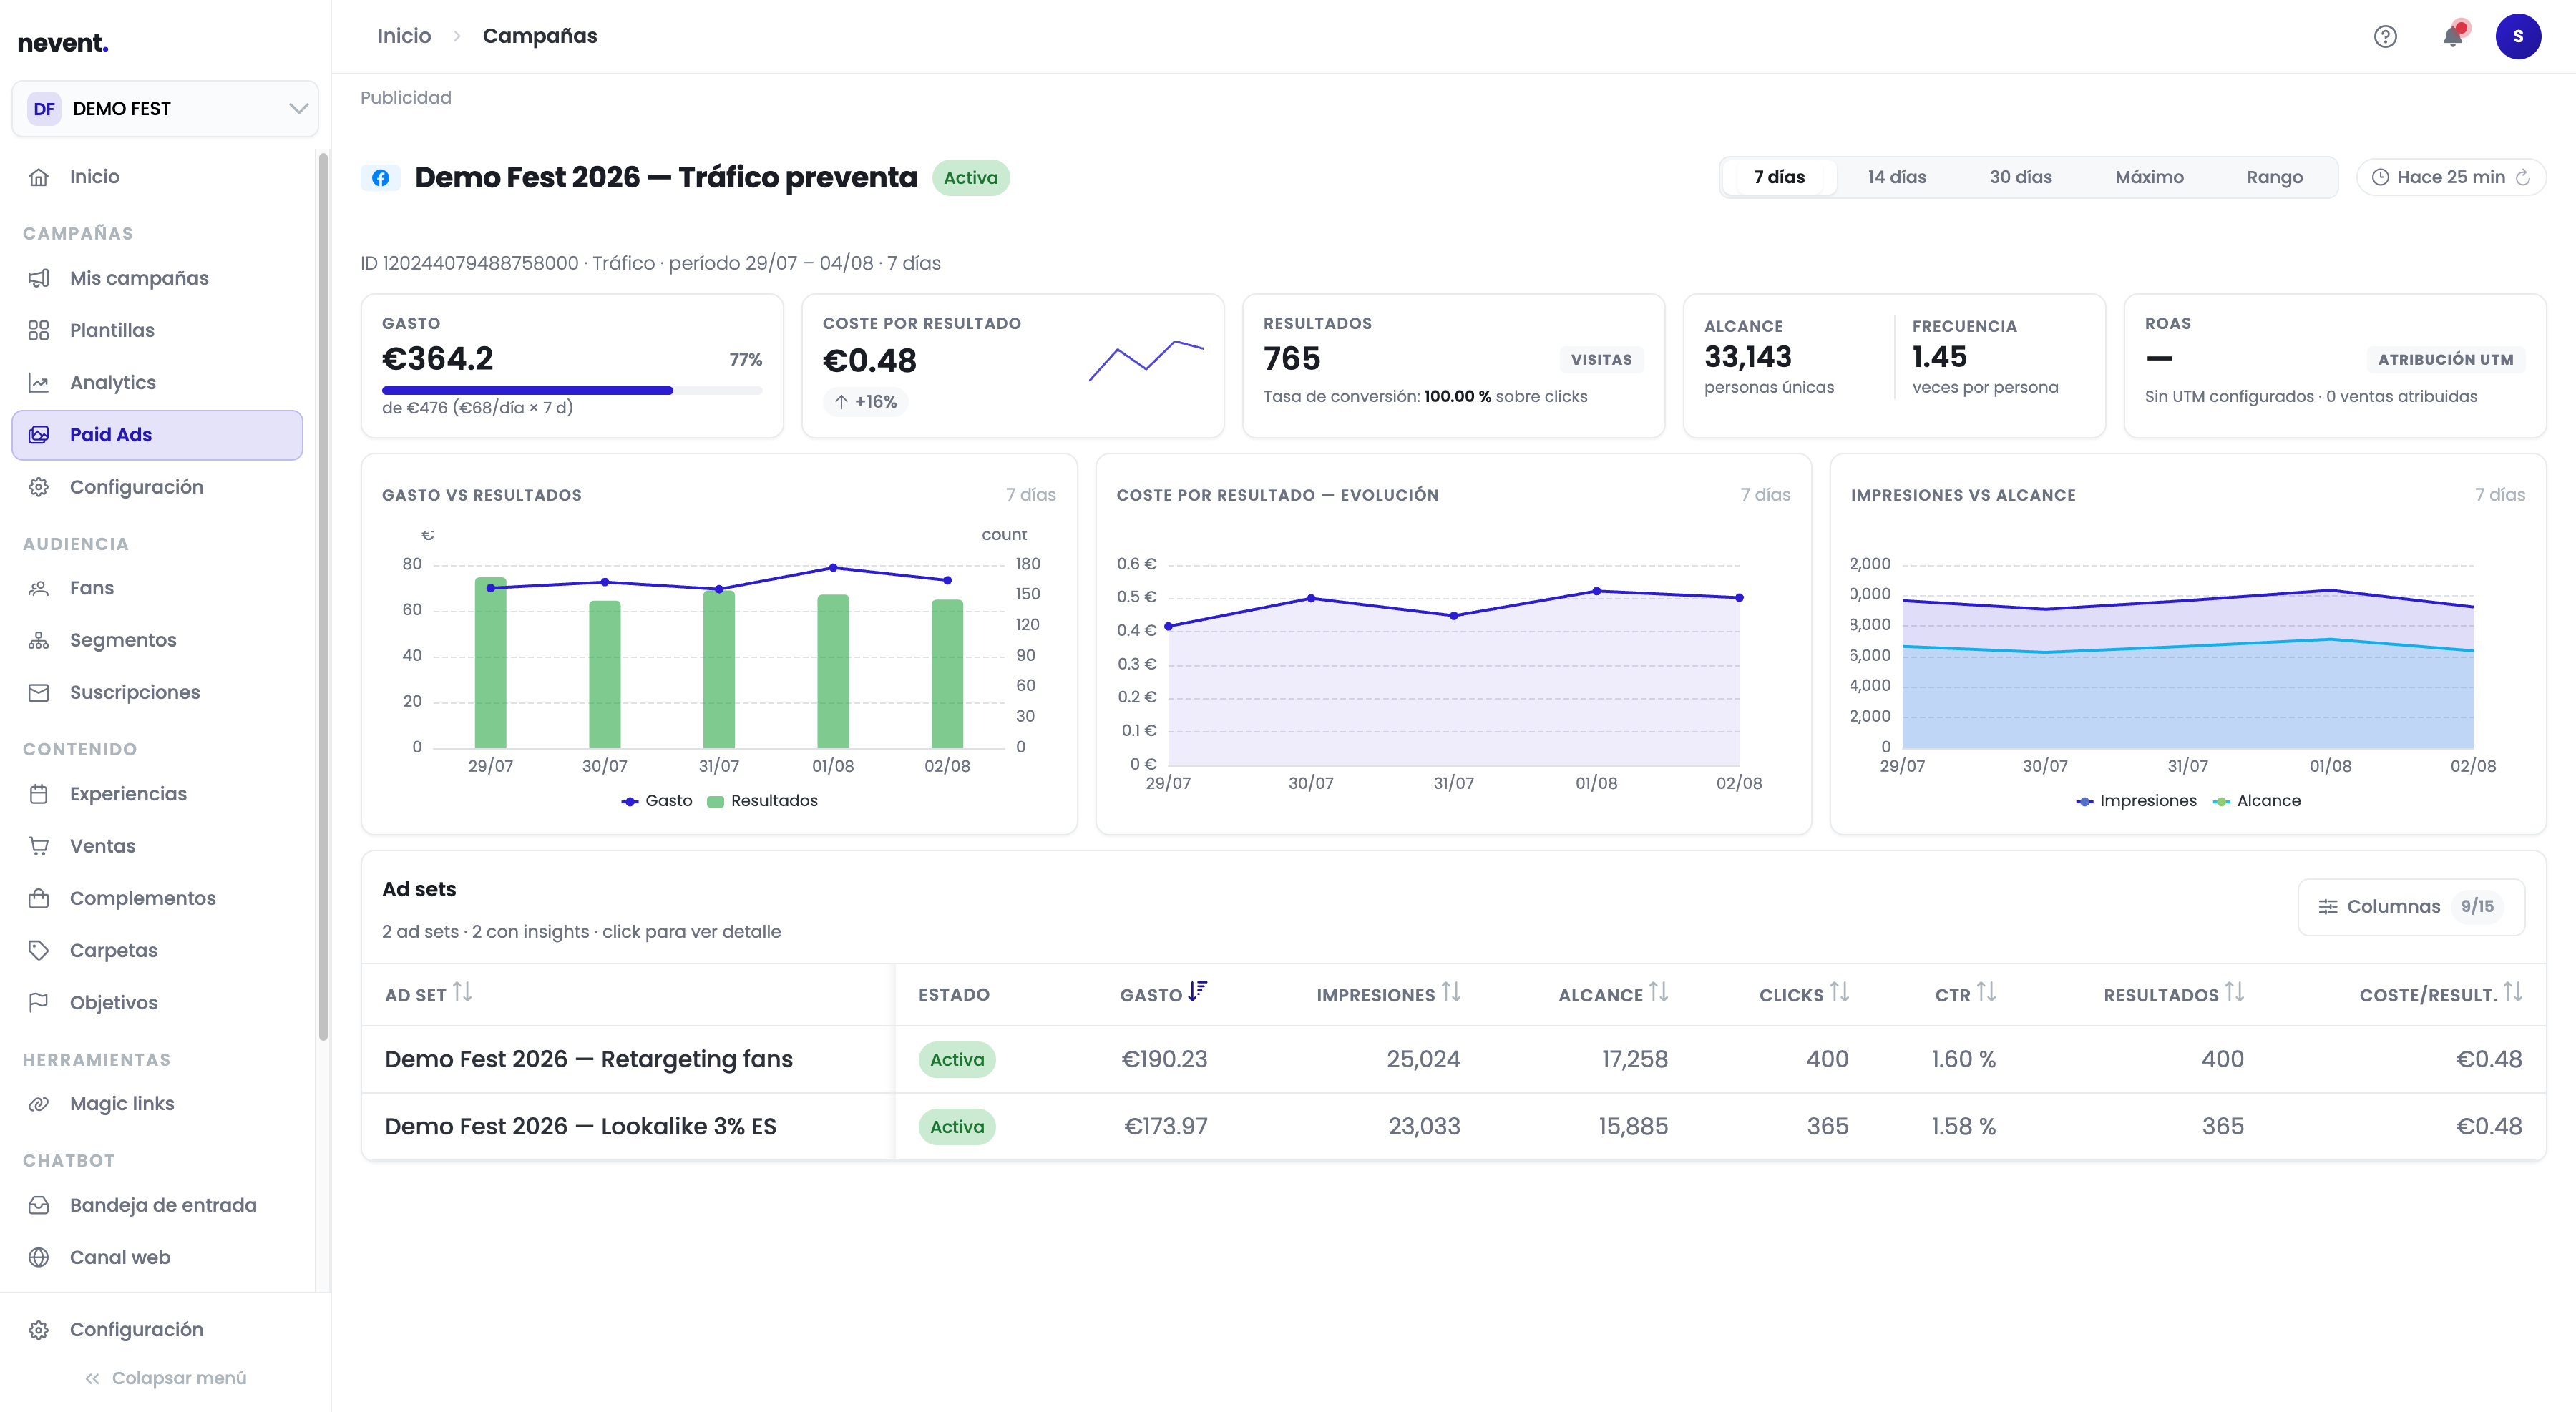Click the Paid Ads image icon
The width and height of the screenshot is (2576, 1412).
[x=39, y=435]
